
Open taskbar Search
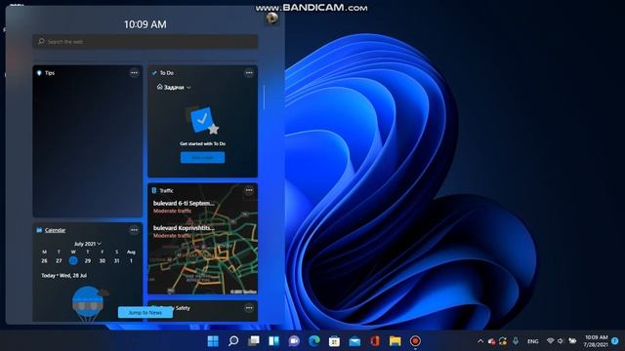click(233, 341)
